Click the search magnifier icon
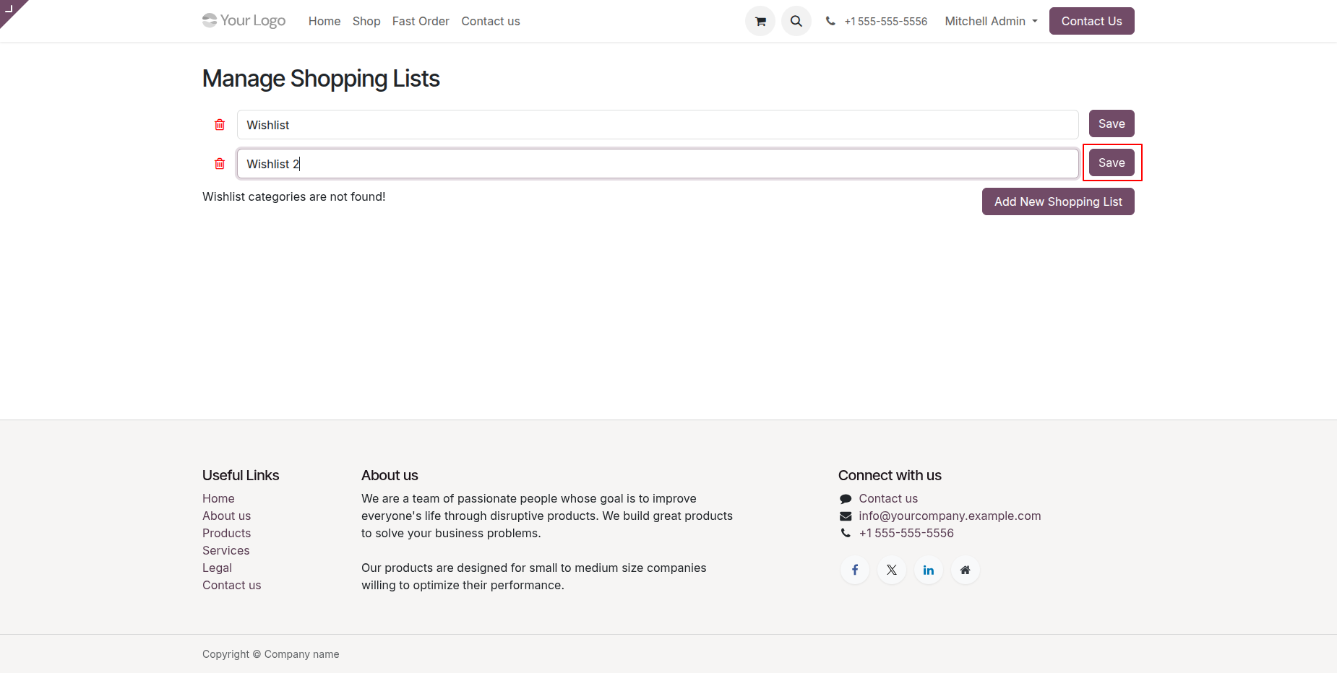Screen dimensions: 1337x673 796,21
